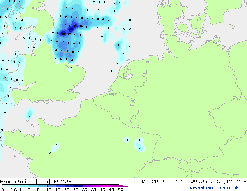247x191 pixels.
Task: Click the map value '12'
Action: (69, 34)
